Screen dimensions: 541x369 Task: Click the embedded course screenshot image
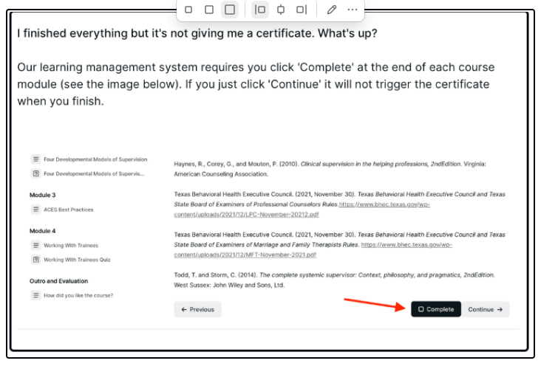pyautogui.click(x=270, y=229)
